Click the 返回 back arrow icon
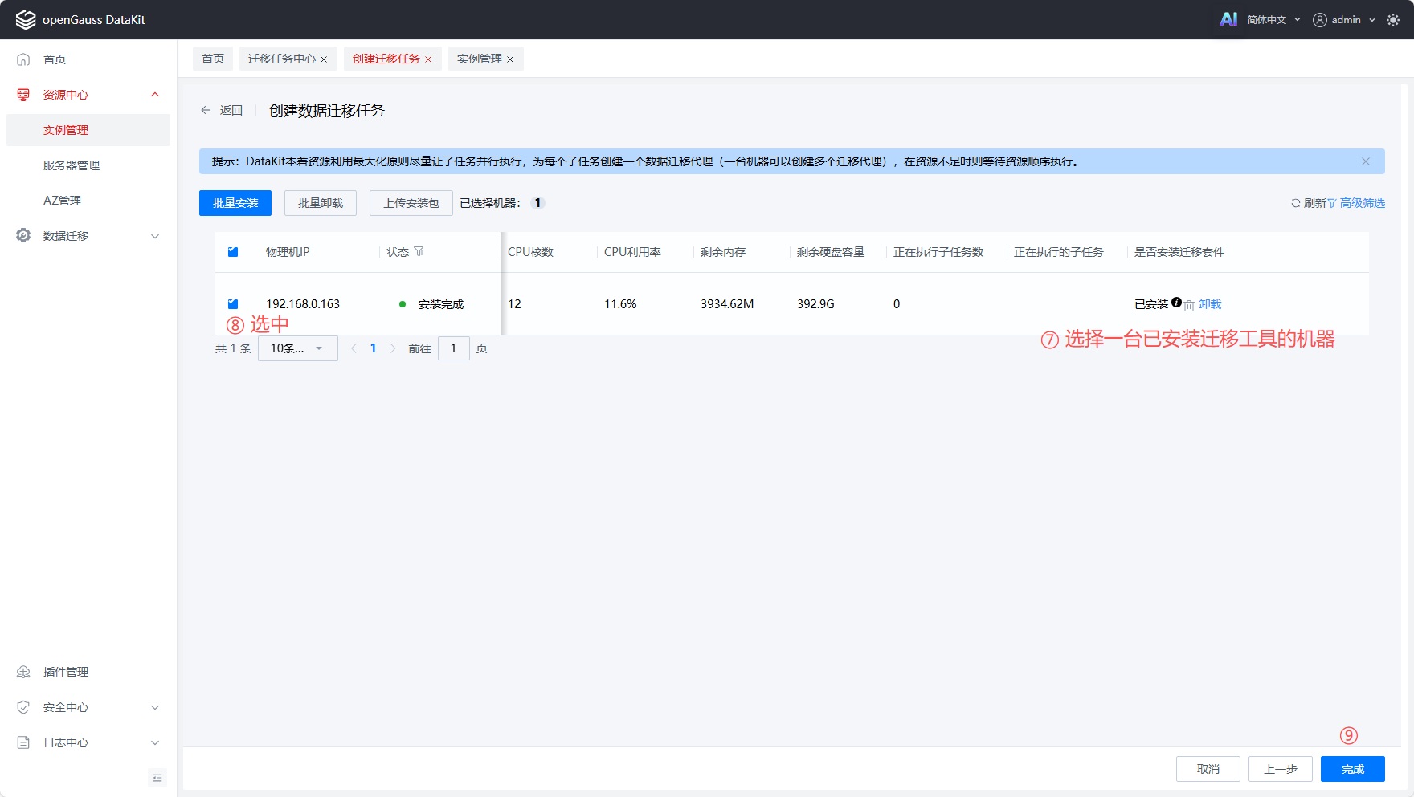Image resolution: width=1414 pixels, height=797 pixels. (206, 110)
